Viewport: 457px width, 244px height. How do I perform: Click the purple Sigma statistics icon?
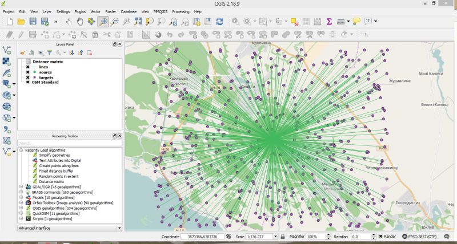pyautogui.click(x=329, y=22)
